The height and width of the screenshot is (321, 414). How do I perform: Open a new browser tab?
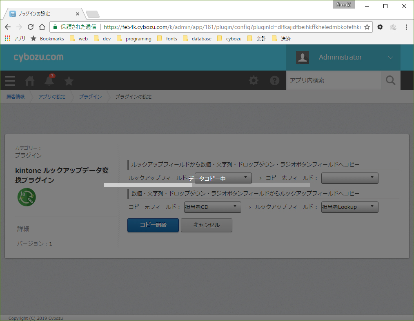(x=93, y=14)
